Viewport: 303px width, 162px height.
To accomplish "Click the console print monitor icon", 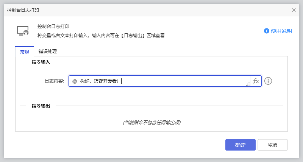I will tap(23, 31).
